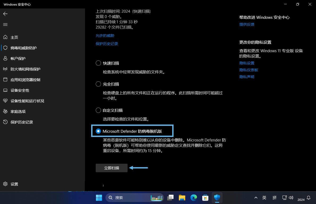Select the Quick scan (快速扫描) radio button
Screen dimensions: 316x204
coord(98,63)
